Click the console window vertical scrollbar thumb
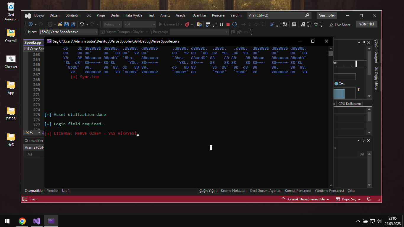This screenshot has width=404, height=227. click(331, 53)
